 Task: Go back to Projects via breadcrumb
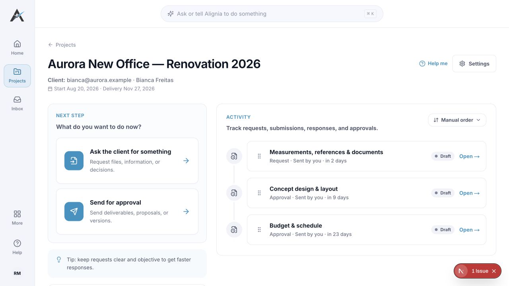62,45
